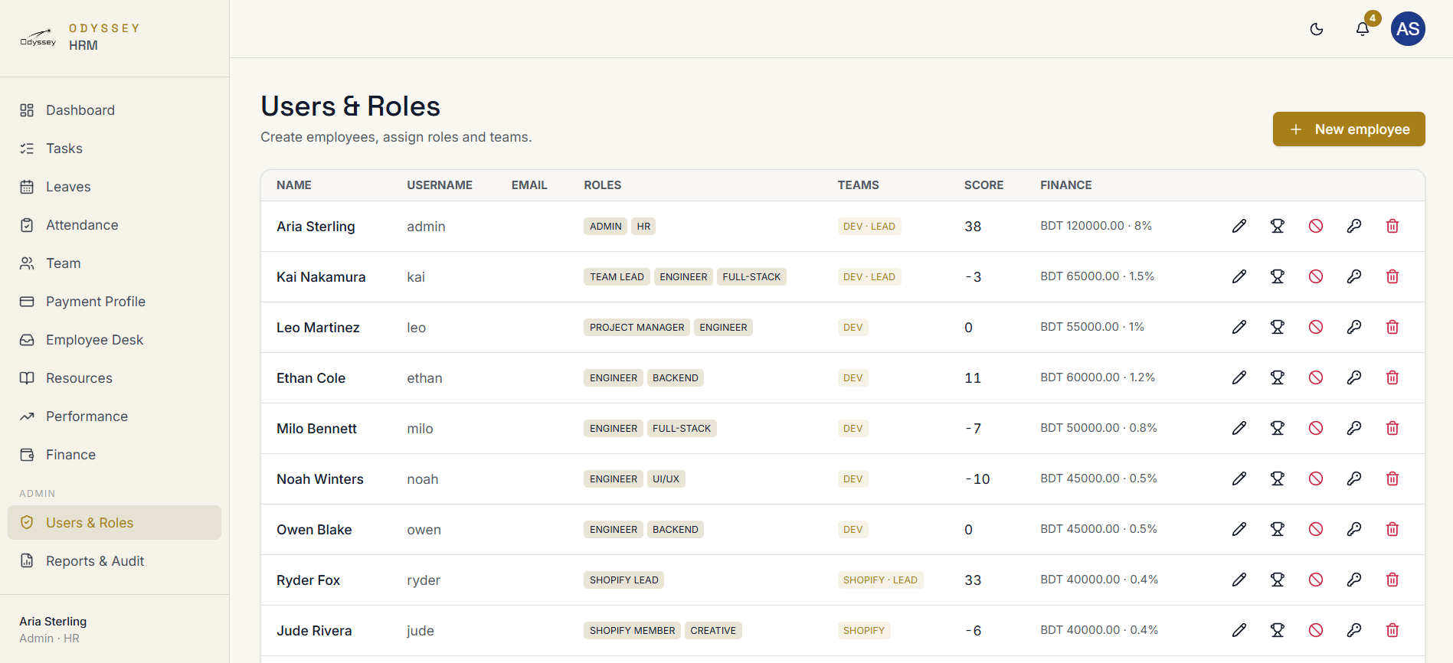Click Aria Sterling profile at sidebar bottom
The height and width of the screenshot is (663, 1453).
coord(53,629)
